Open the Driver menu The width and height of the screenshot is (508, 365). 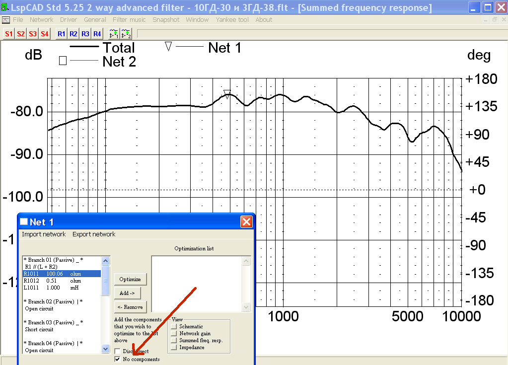tap(69, 20)
